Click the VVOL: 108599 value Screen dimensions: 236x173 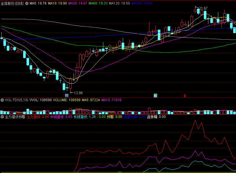click(40, 100)
